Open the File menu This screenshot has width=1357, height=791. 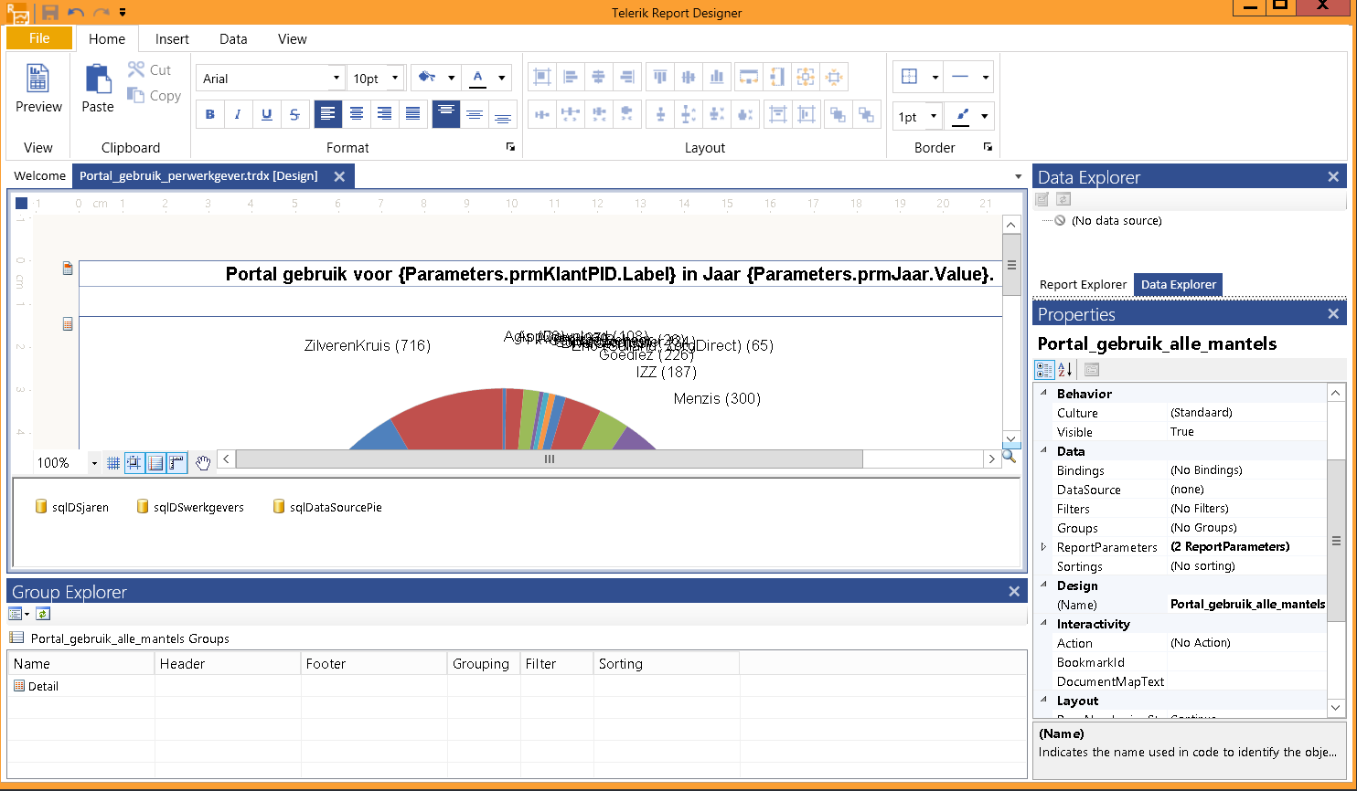click(39, 38)
